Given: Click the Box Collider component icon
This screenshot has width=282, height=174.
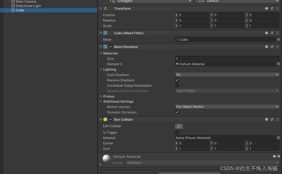Looking at the screenshot, I should (105, 119).
